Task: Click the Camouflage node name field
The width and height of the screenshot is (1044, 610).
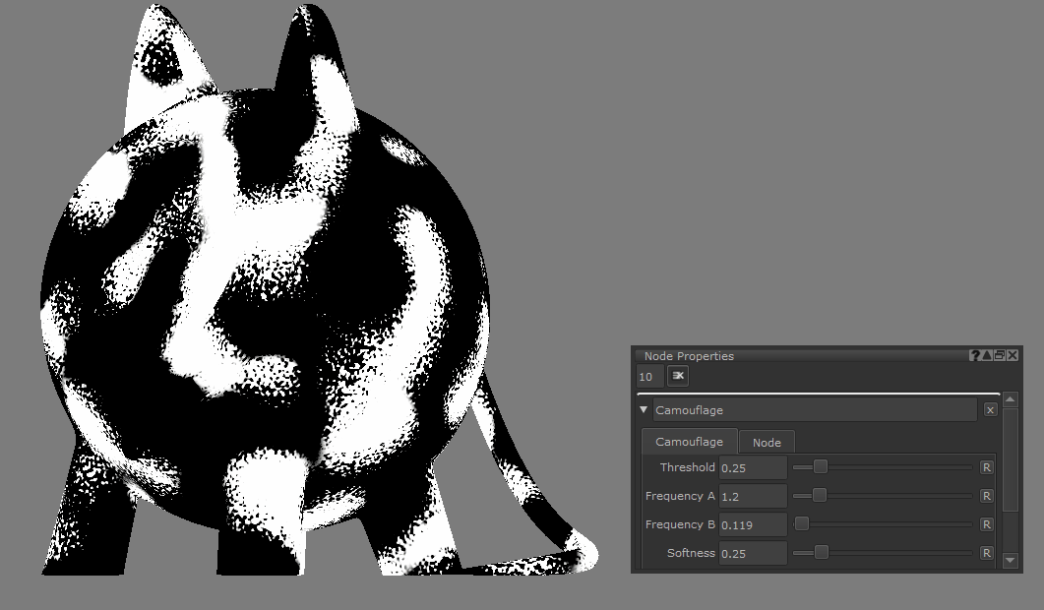Action: [x=815, y=409]
